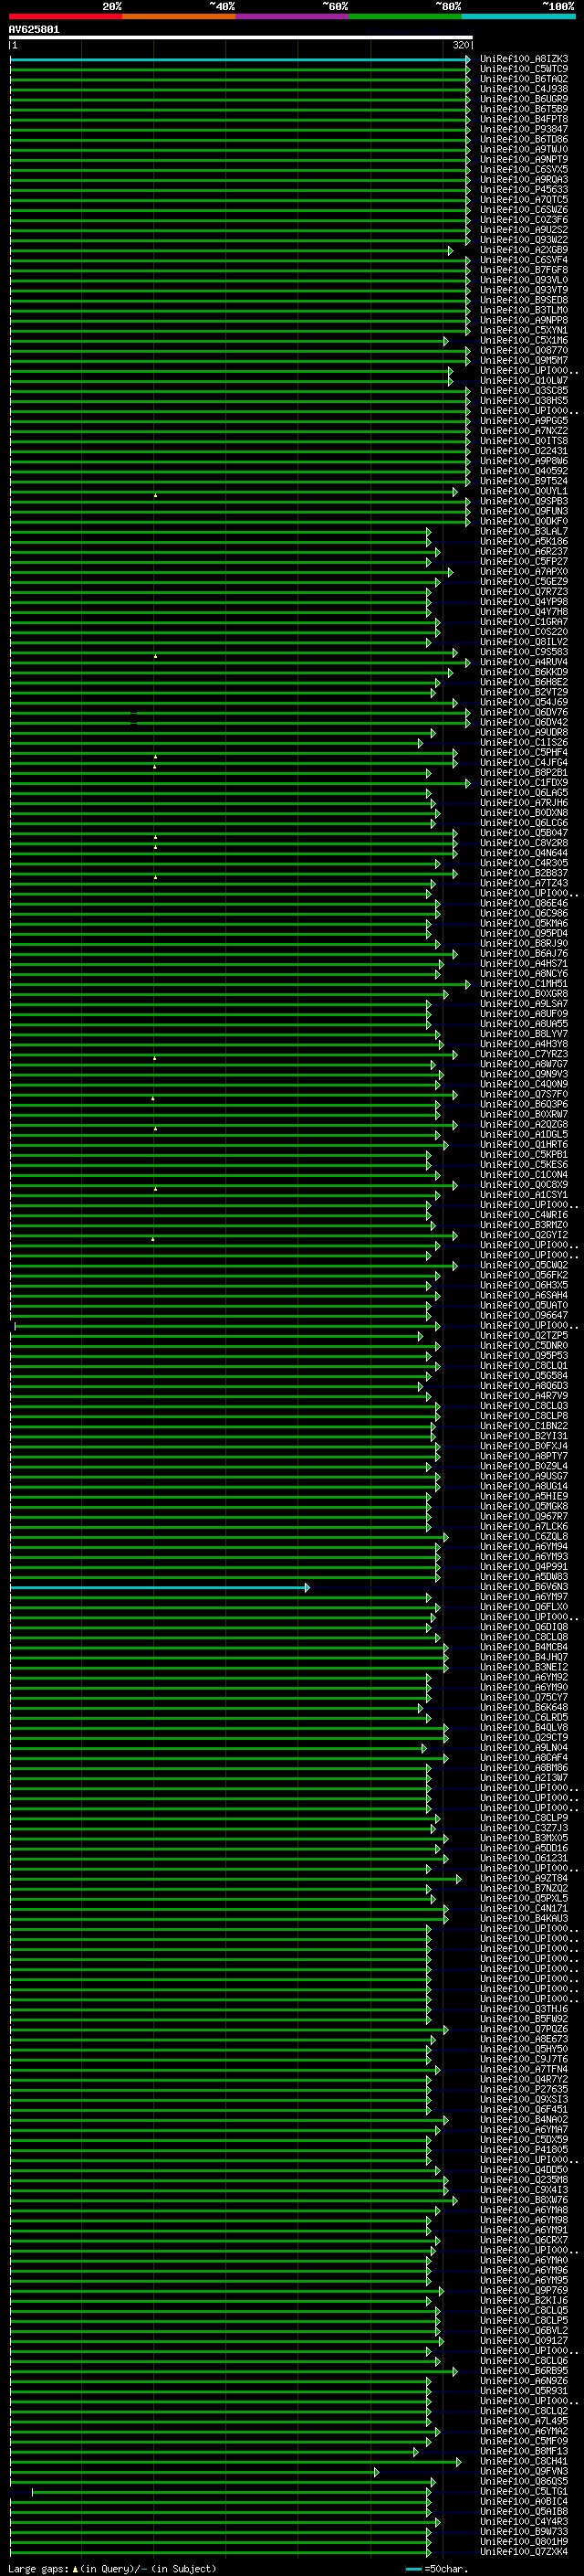
Task: Click the arrowhead ending the C5X1M6 alignment
Action: pyautogui.click(x=446, y=340)
